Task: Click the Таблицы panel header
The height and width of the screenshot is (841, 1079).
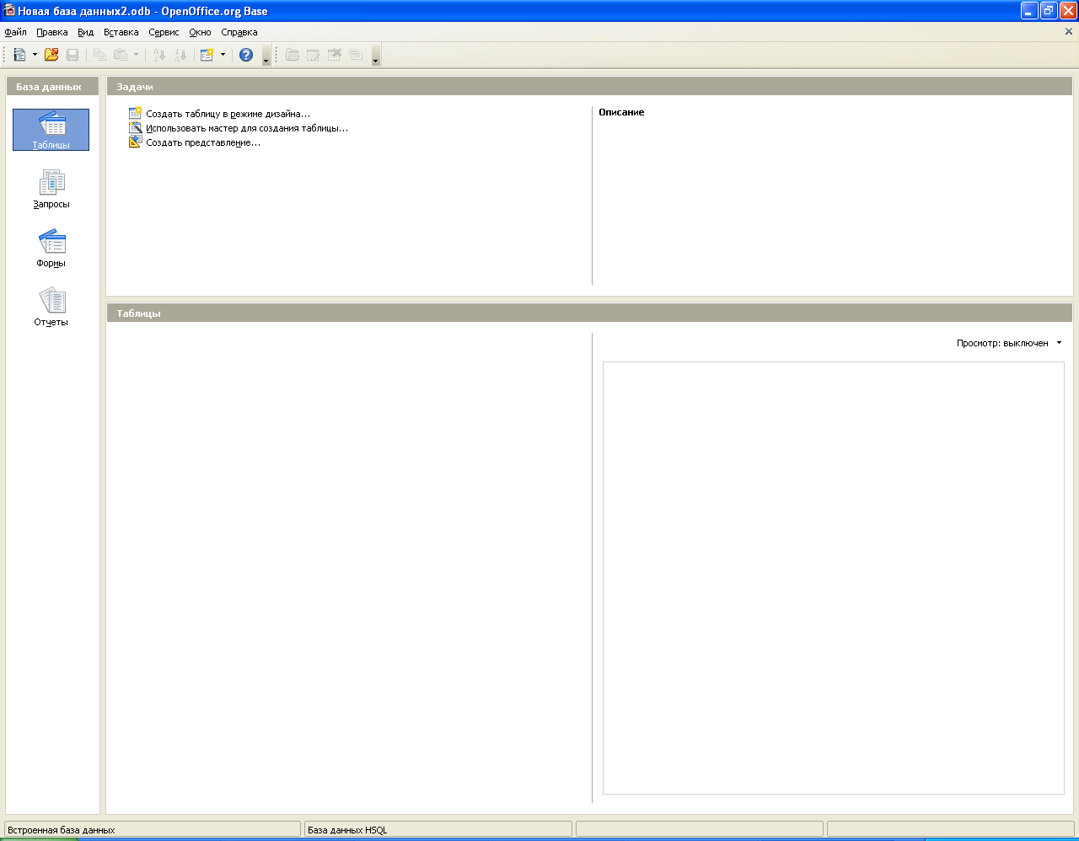Action: 589,313
